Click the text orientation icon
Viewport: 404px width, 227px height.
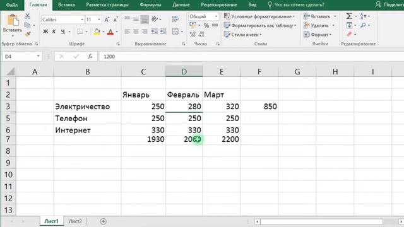click(x=155, y=19)
